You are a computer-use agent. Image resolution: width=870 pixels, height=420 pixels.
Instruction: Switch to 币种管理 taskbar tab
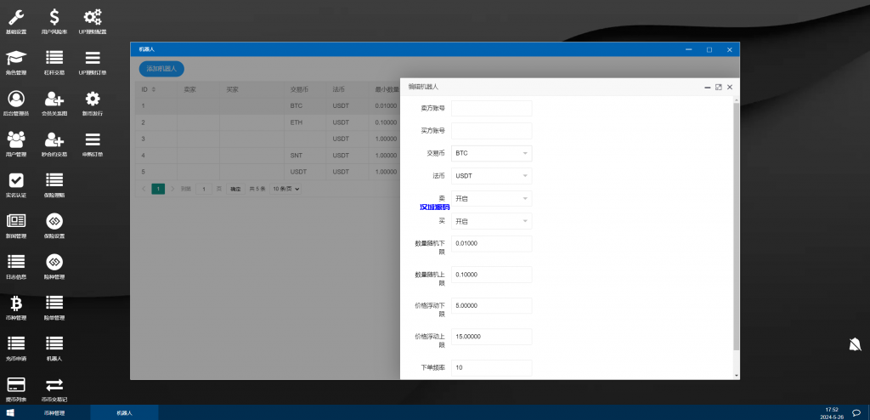click(54, 413)
